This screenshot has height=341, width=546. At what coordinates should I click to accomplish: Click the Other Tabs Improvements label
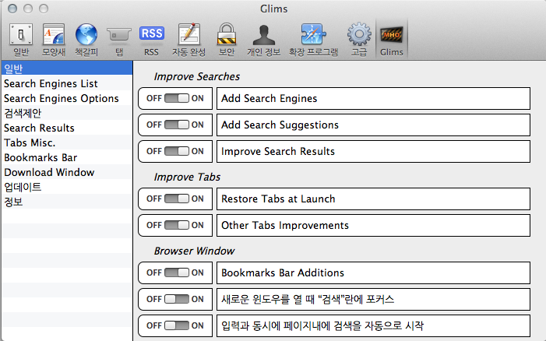click(x=373, y=225)
